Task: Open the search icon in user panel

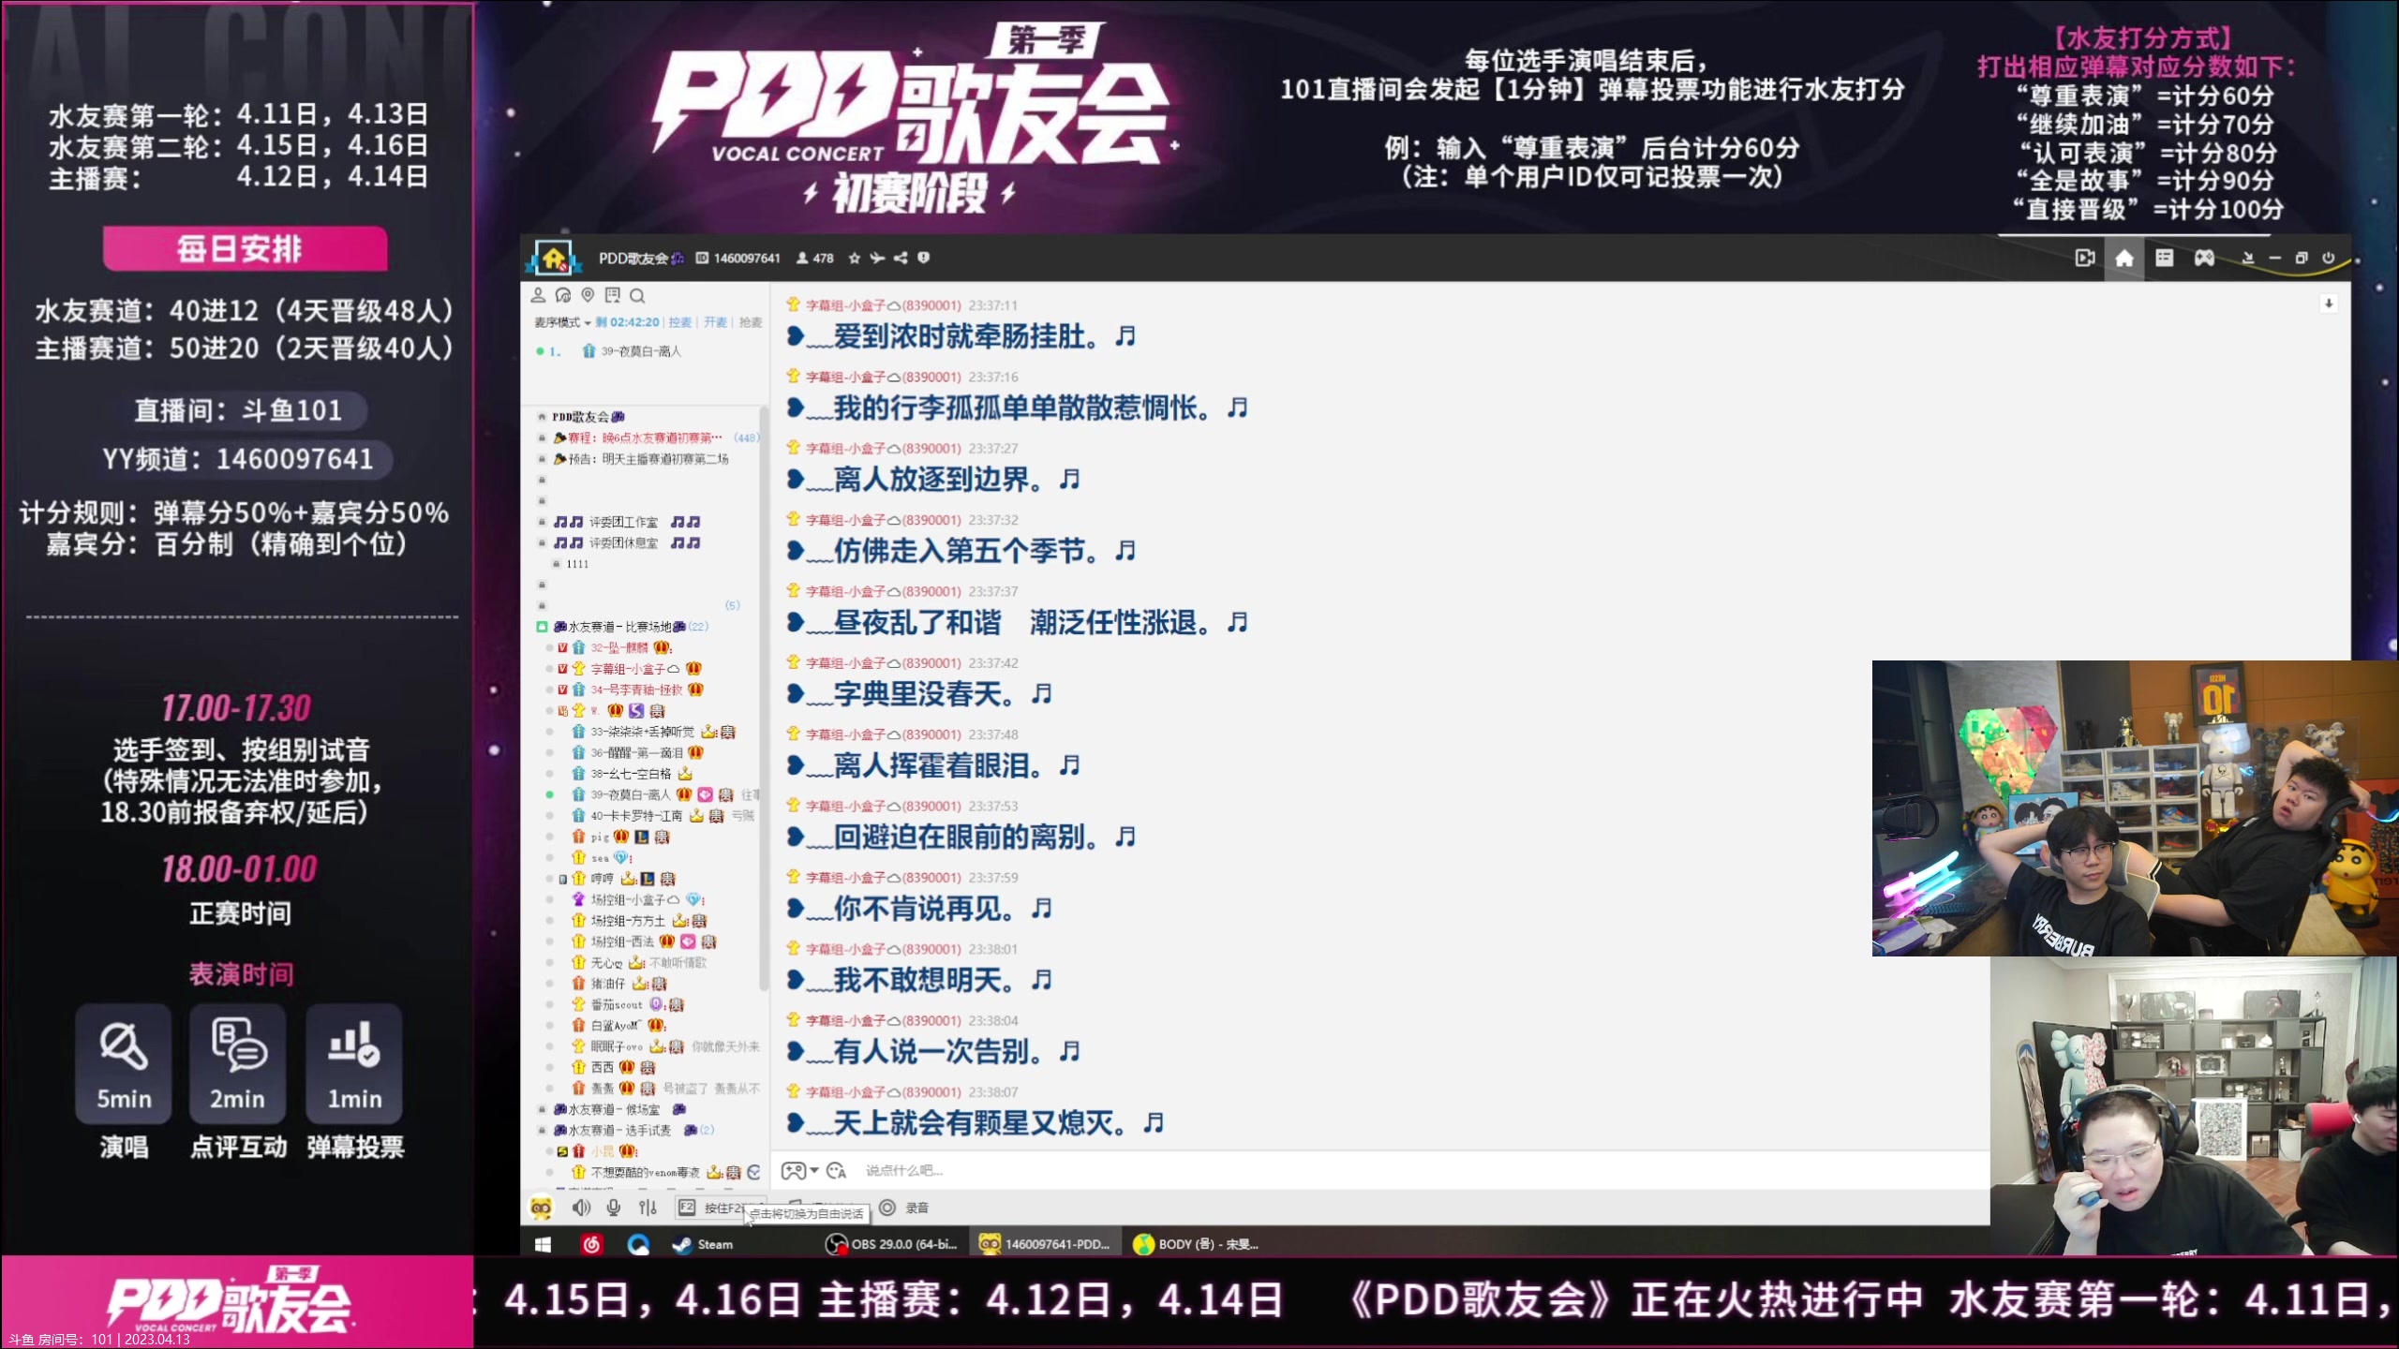Action: tap(637, 296)
